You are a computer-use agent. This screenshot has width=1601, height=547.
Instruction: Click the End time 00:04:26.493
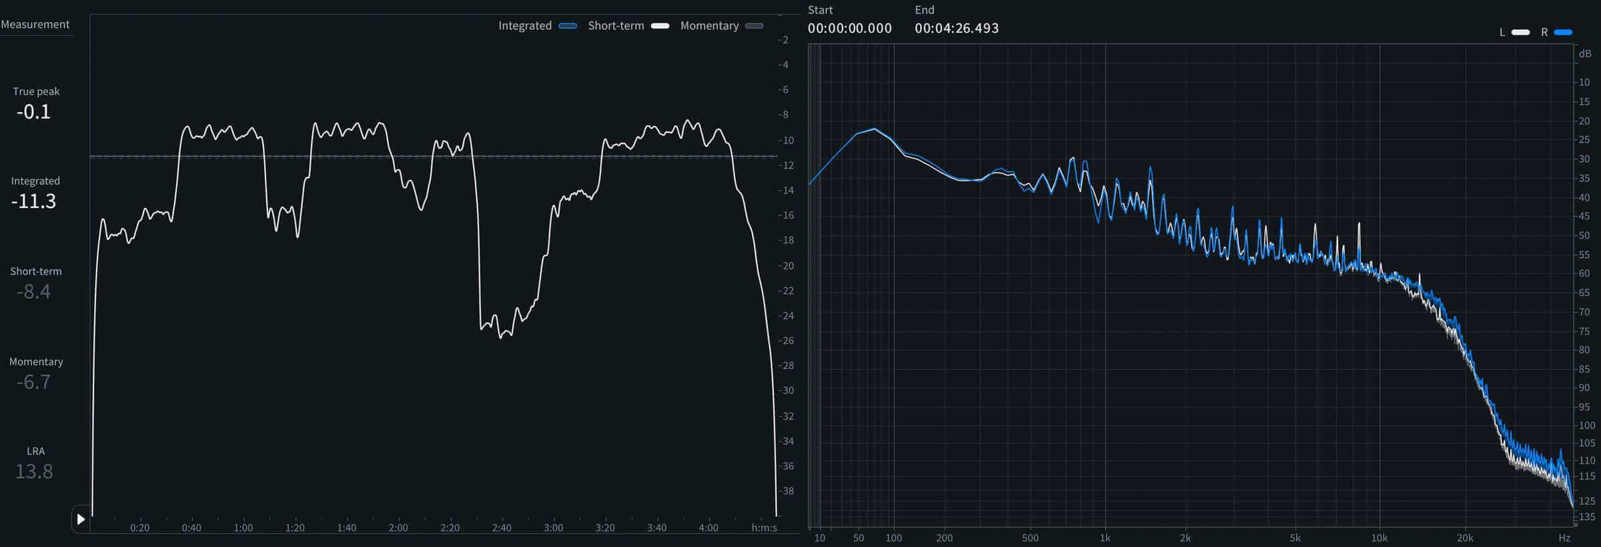[x=957, y=28]
